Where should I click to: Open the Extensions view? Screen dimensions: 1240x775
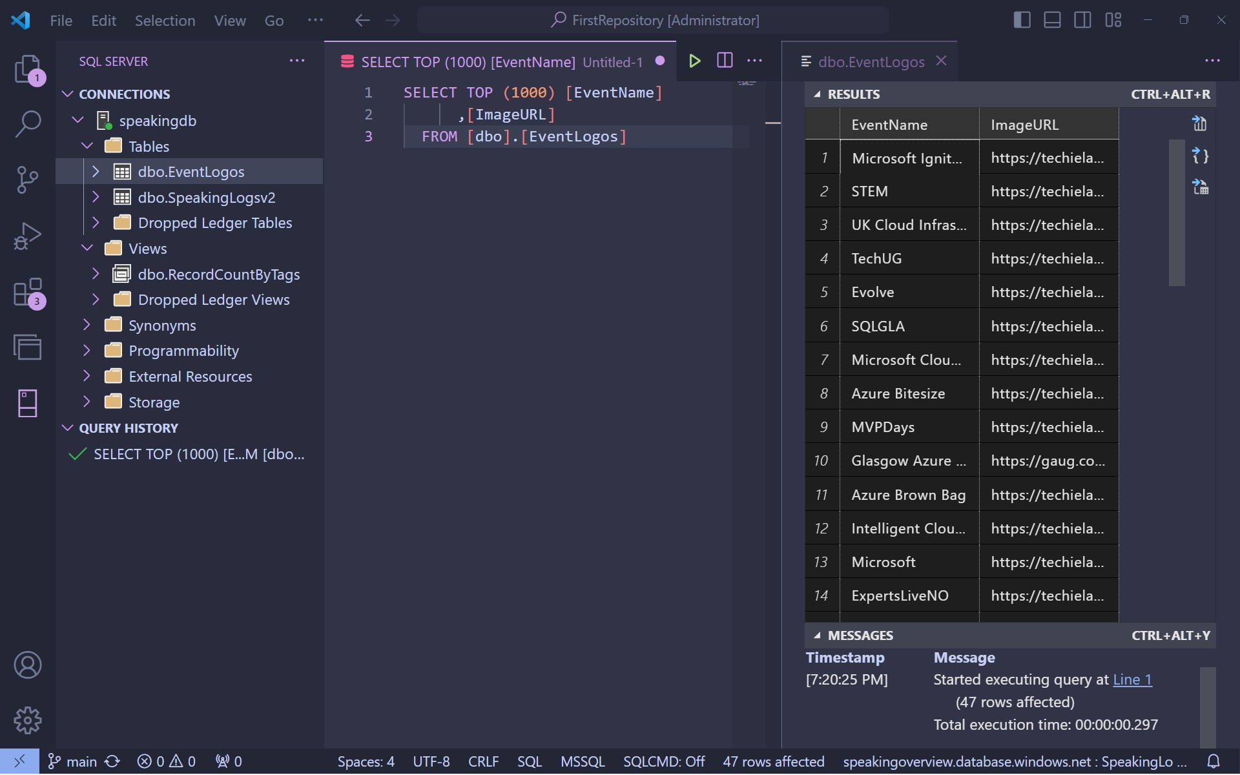coord(28,292)
